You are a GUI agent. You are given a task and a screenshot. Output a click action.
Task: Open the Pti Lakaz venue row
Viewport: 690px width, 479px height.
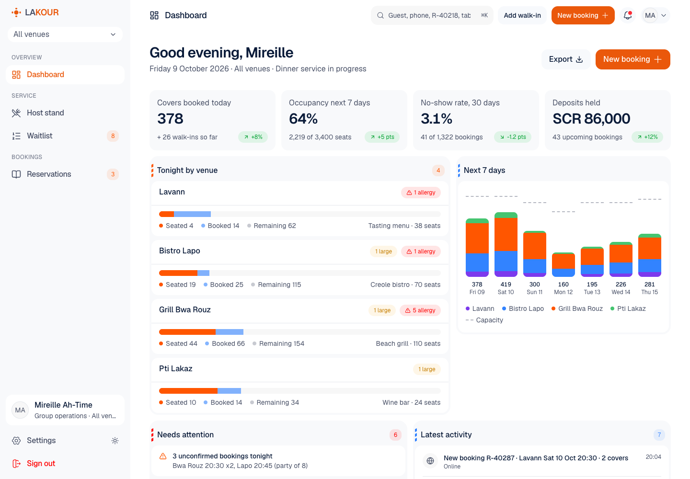[x=300, y=385]
